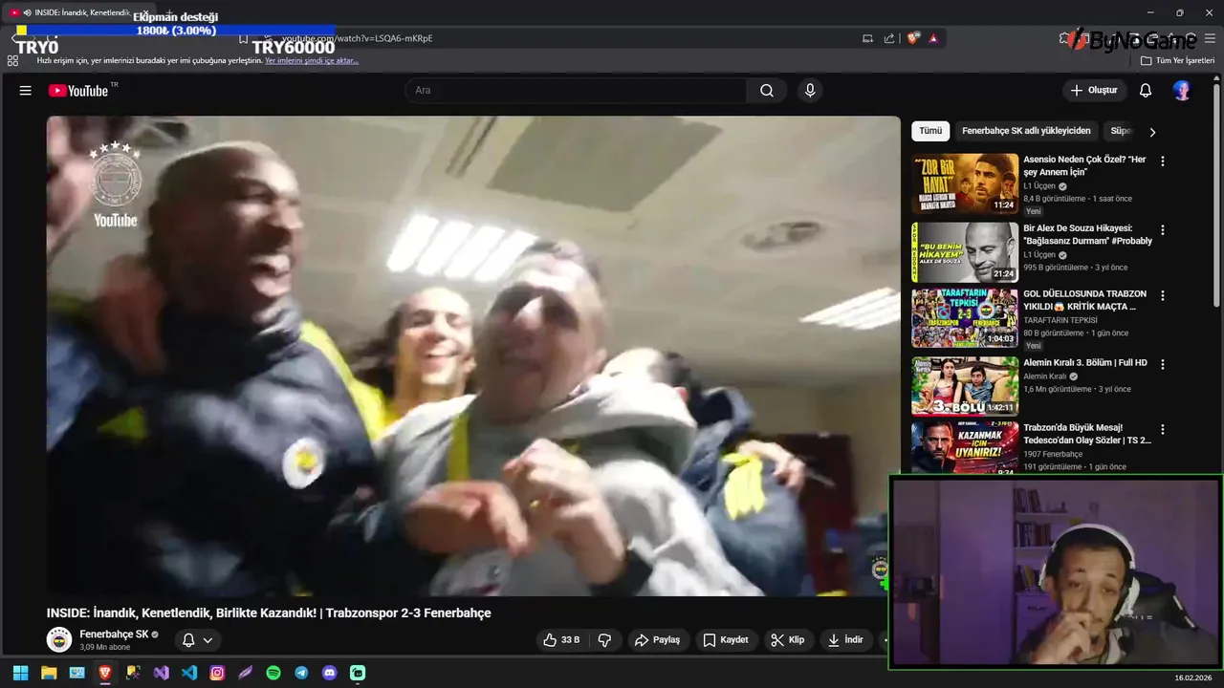Like the video with thumbs-up button
The height and width of the screenshot is (688, 1224).
click(x=561, y=640)
